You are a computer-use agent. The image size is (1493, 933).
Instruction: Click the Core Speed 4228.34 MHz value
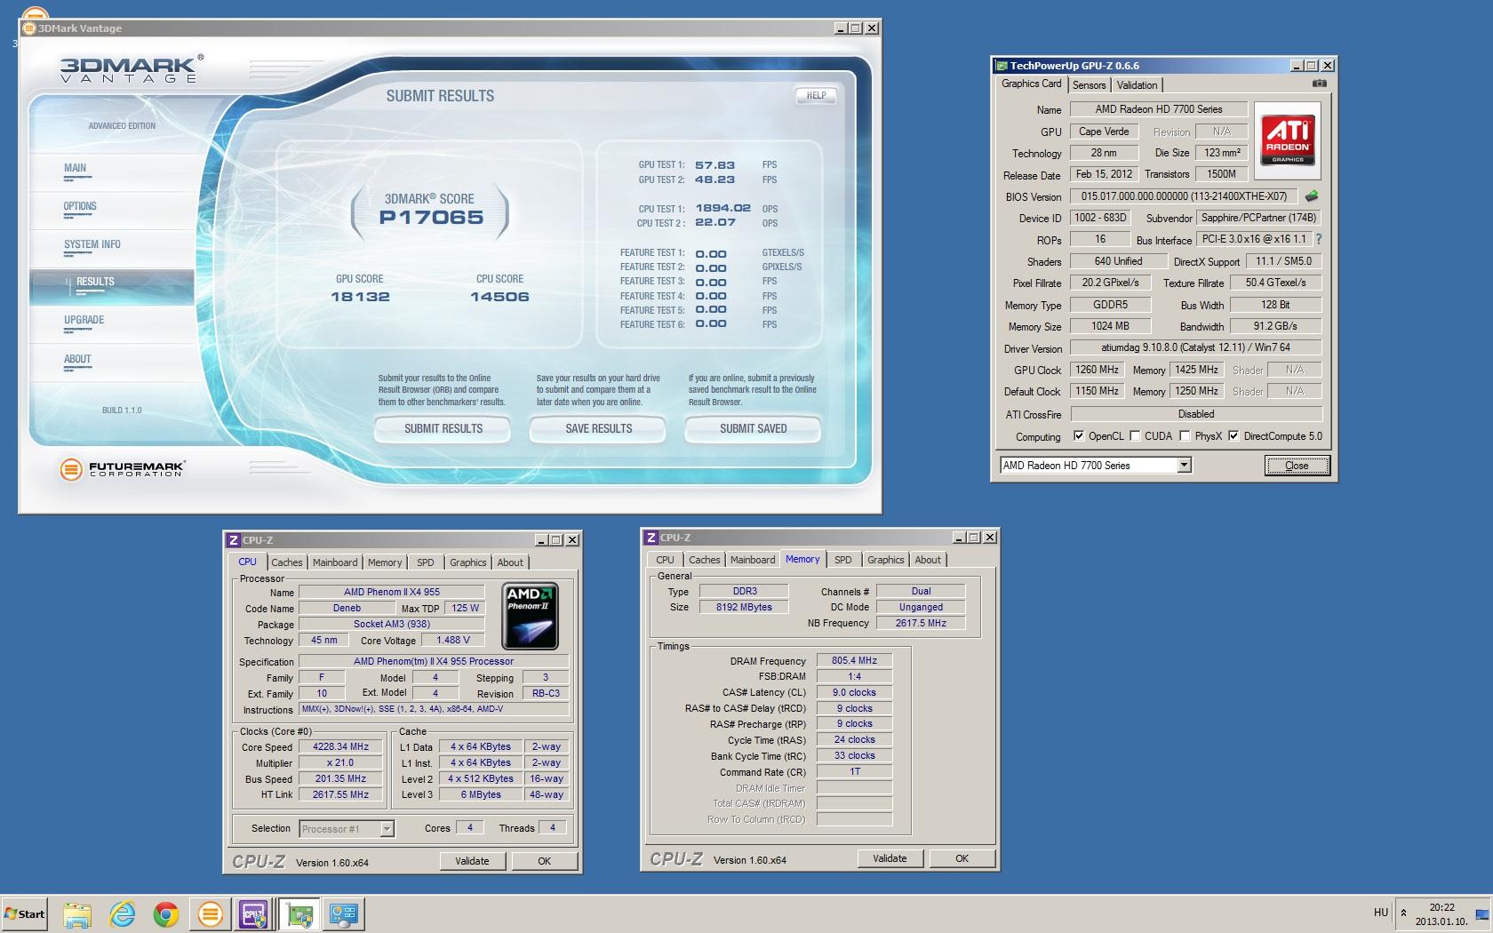[340, 746]
